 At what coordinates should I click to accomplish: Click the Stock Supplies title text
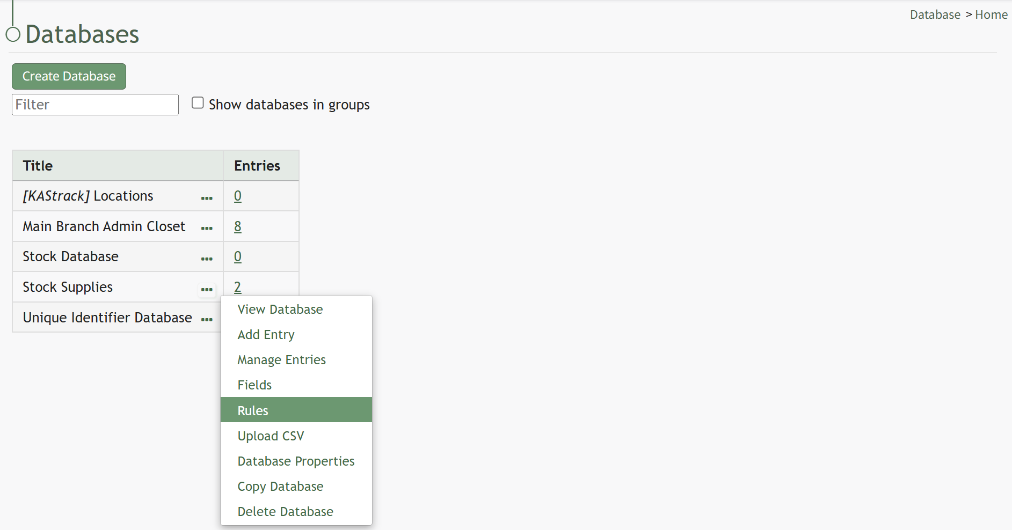[68, 287]
